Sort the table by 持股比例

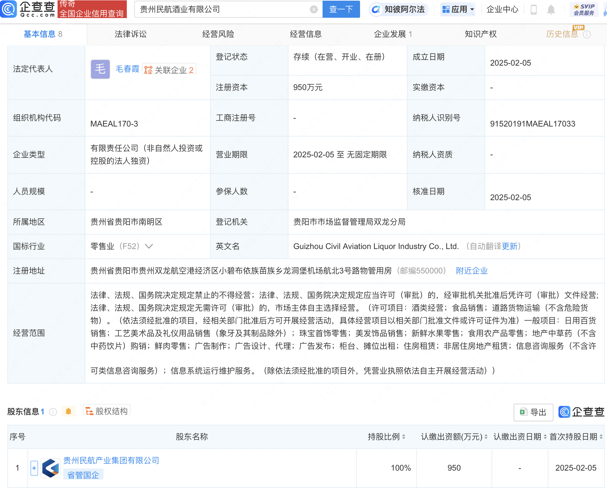404,437
